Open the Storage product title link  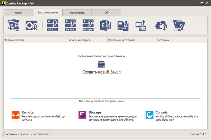click(x=95, y=112)
